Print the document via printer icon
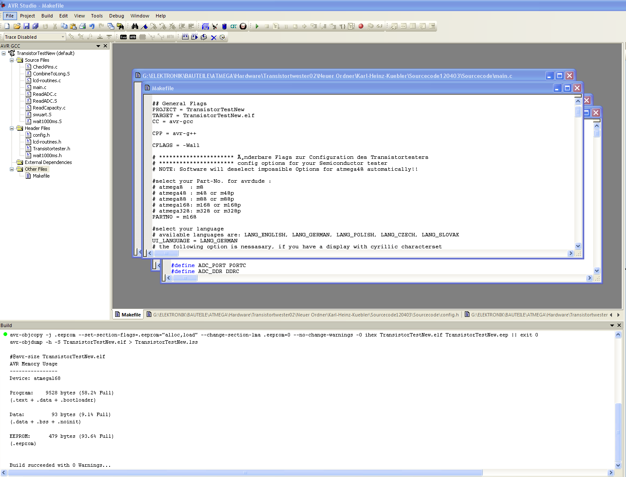626x477 pixels. pos(83,26)
